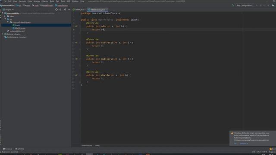
Task: Click the Locate/Select Opened File target icon
Action: pos(56,9)
